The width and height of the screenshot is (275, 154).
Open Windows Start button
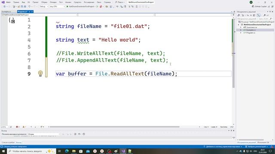point(3,151)
